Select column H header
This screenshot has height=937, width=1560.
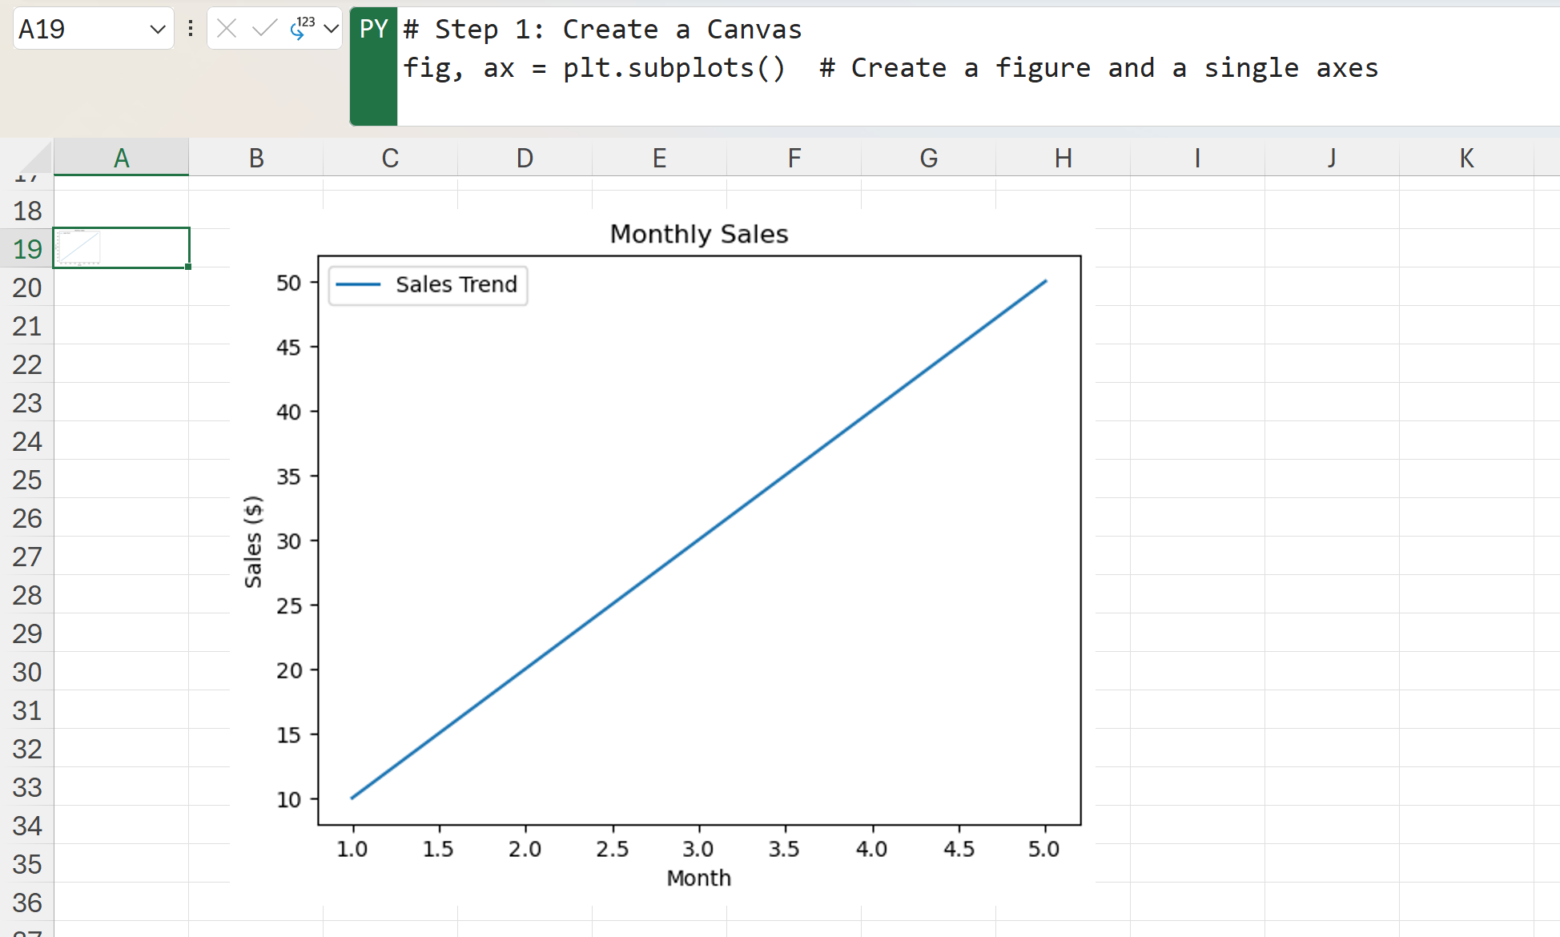1063,158
